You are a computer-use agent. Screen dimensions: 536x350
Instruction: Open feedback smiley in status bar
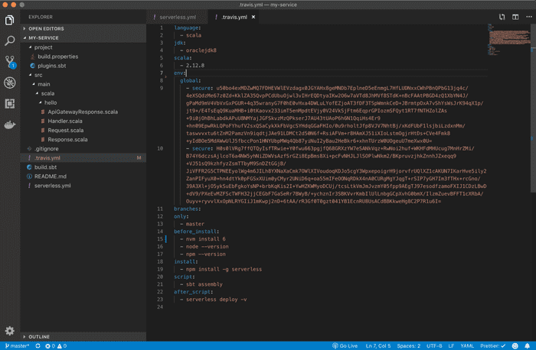pyautogui.click(x=515, y=346)
